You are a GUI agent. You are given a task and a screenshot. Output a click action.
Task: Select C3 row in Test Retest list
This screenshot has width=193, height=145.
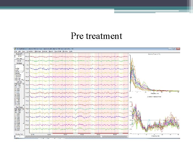coord(17,124)
